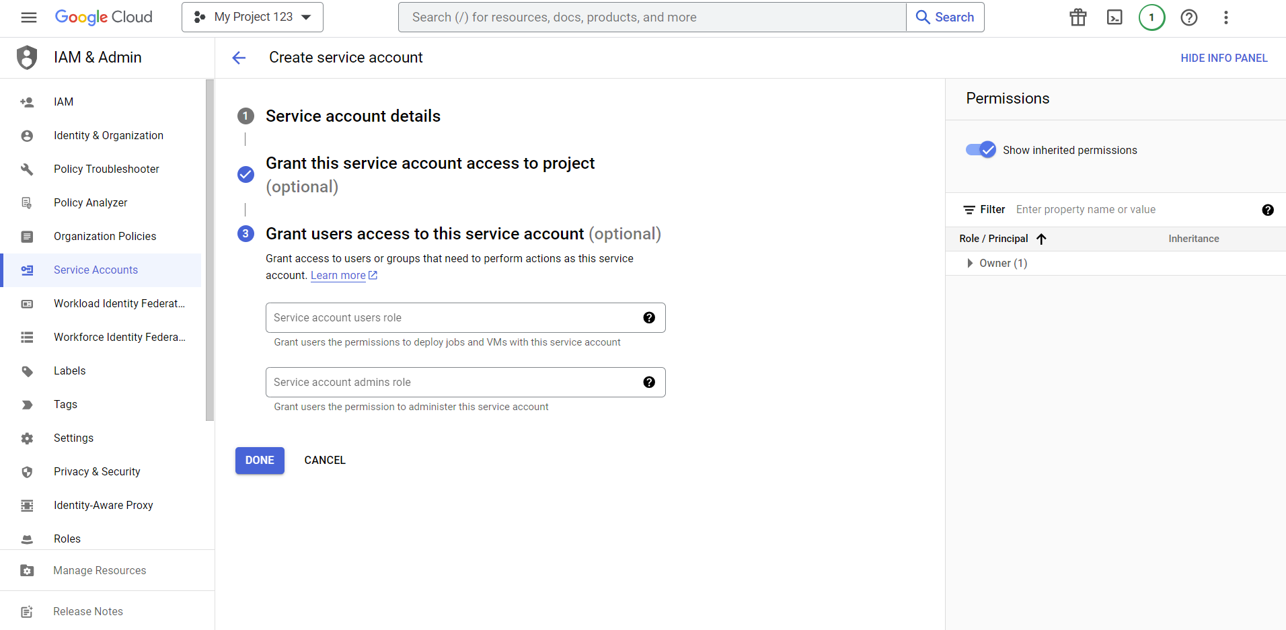Image resolution: width=1286 pixels, height=630 pixels.
Task: Open Workload Identity Federation item
Action: pyautogui.click(x=119, y=304)
